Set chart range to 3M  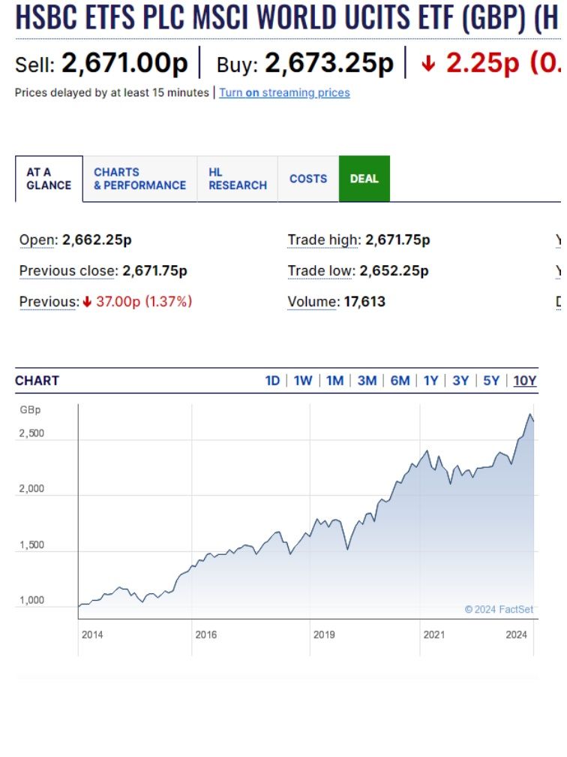tap(367, 381)
